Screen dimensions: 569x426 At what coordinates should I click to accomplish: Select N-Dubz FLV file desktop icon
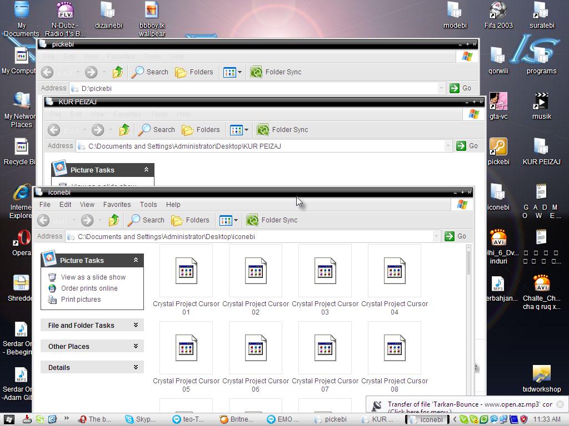click(x=65, y=19)
